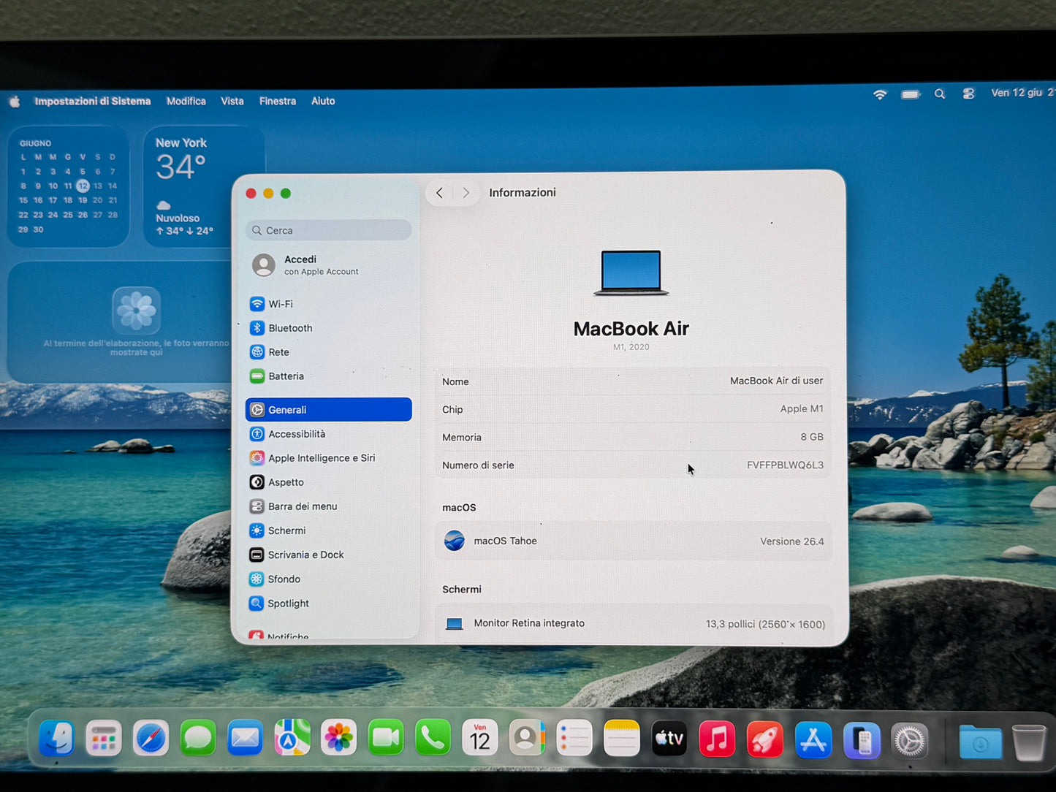1056x792 pixels.
Task: Click the Cerca search field
Action: [328, 230]
